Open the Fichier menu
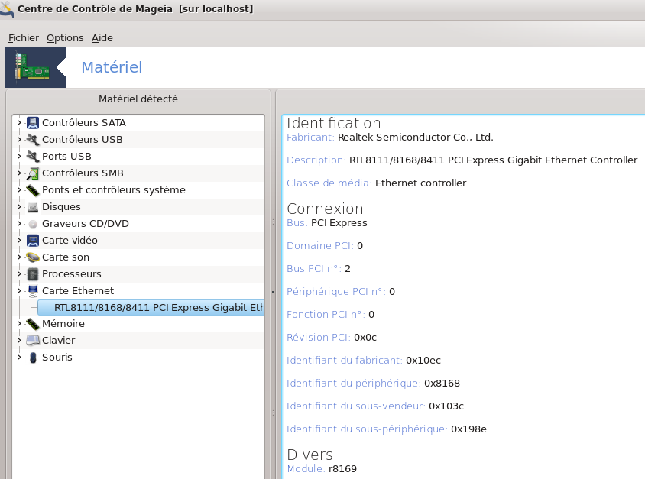Image resolution: width=645 pixels, height=479 pixels. [24, 37]
